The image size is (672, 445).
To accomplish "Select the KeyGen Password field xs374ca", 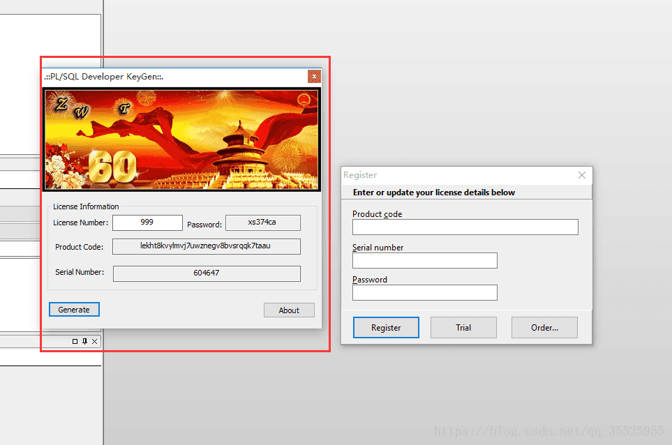I will 262,222.
